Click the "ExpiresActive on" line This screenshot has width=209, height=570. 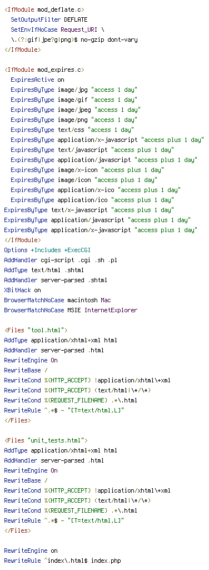tap(37, 80)
